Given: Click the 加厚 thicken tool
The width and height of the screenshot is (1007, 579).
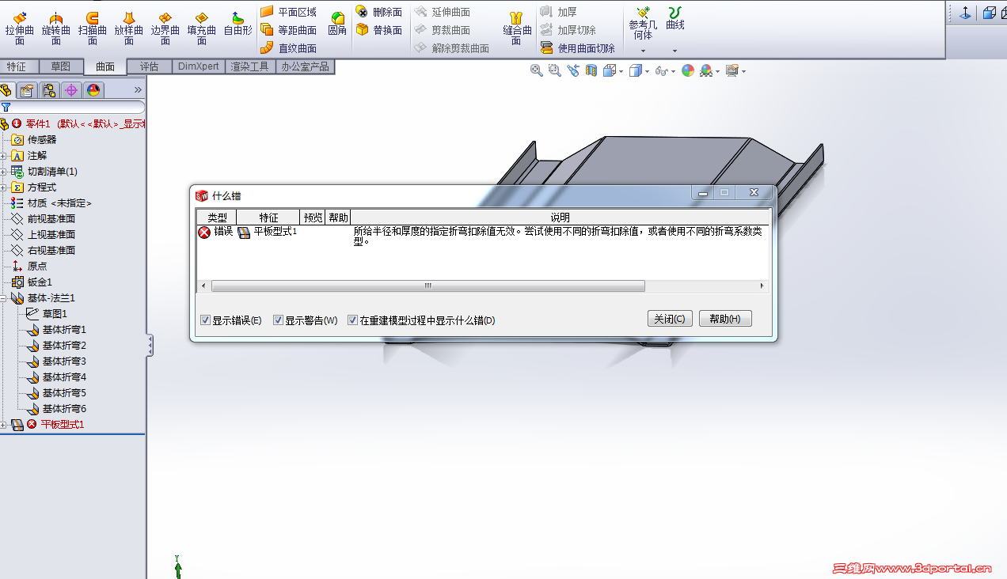Looking at the screenshot, I should [x=559, y=12].
